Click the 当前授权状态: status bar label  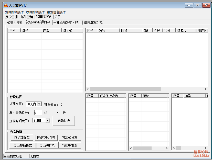(14, 156)
